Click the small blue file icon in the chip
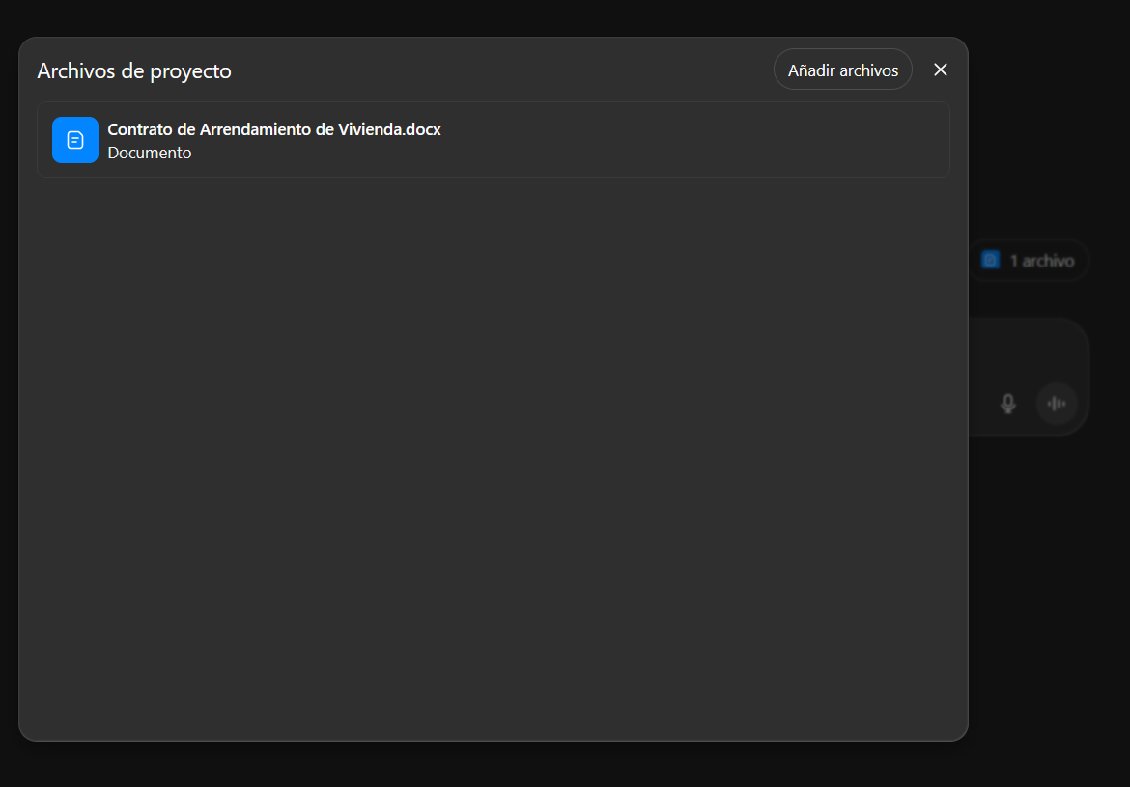The width and height of the screenshot is (1130, 787). (990, 260)
